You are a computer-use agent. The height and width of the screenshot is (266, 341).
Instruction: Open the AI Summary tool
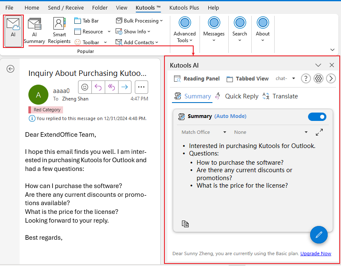34,31
